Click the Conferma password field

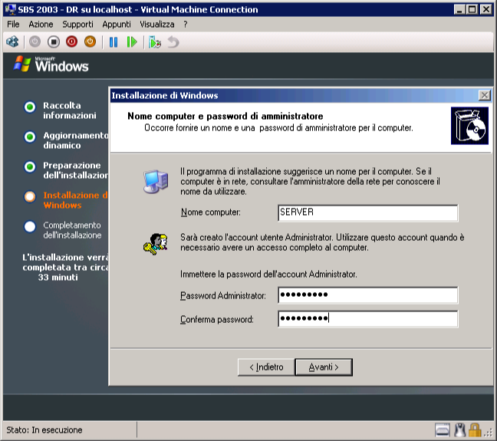pyautogui.click(x=367, y=318)
